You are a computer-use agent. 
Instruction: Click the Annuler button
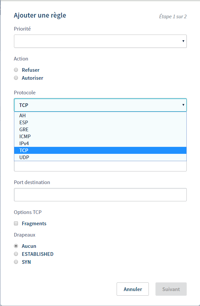click(133, 289)
